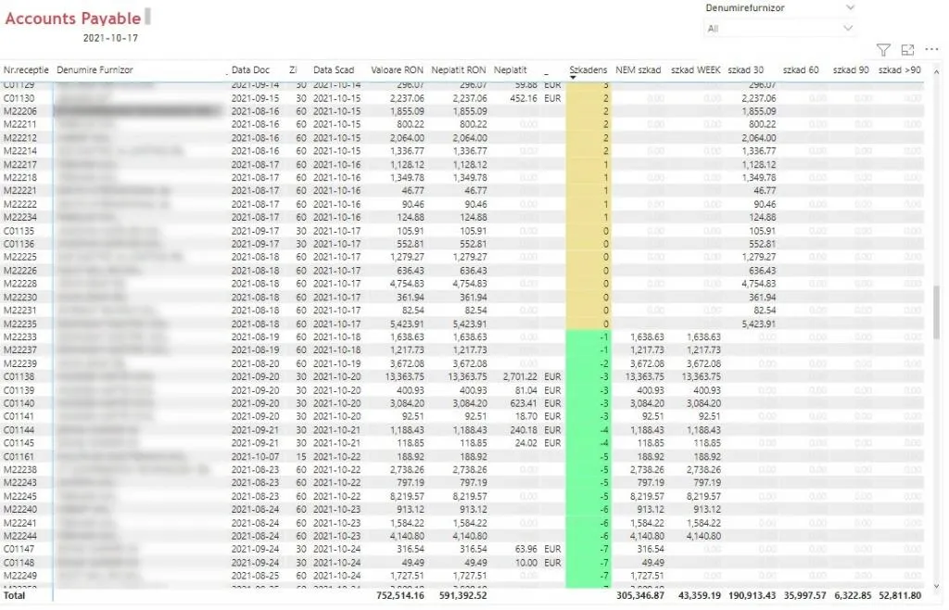Sort by the szkad WEEK column header

pyautogui.click(x=695, y=70)
